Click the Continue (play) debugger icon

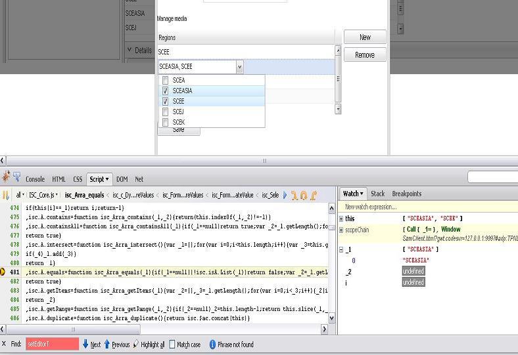point(285,195)
